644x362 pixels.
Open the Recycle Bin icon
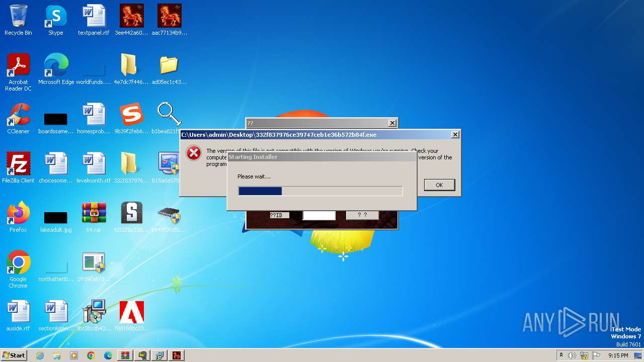click(x=18, y=20)
